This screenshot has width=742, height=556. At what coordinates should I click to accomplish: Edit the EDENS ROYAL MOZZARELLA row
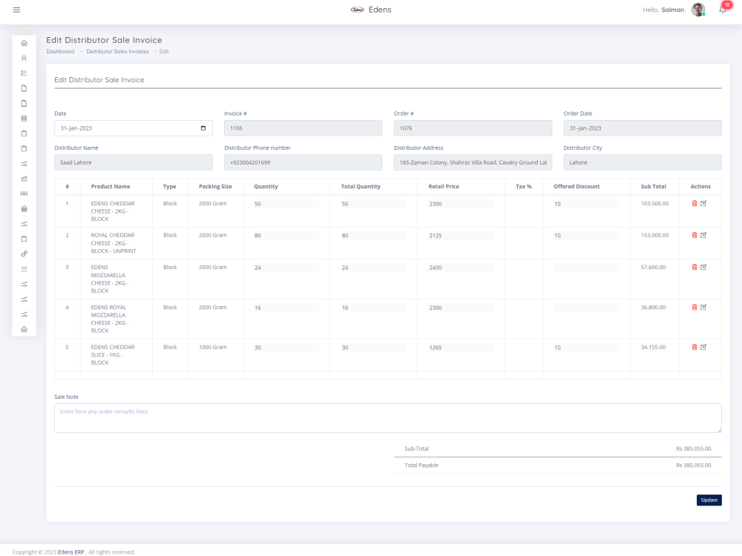coord(703,308)
